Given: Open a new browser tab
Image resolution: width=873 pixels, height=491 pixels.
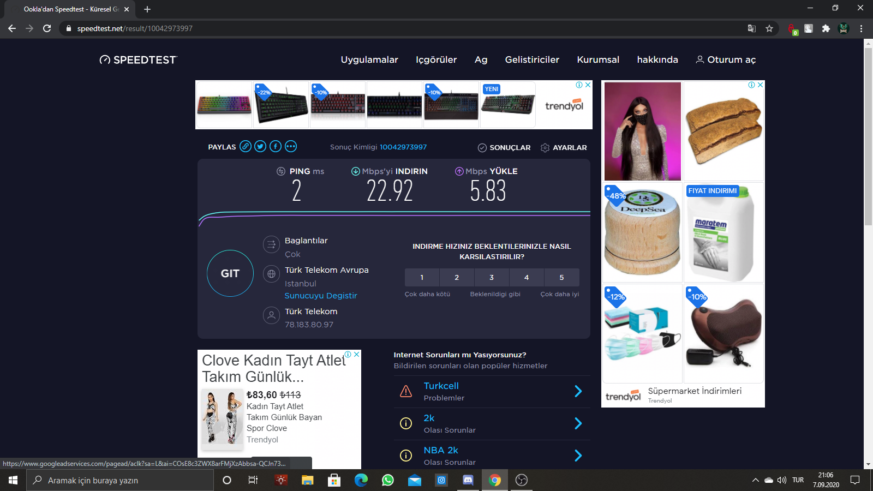Looking at the screenshot, I should coord(147,9).
